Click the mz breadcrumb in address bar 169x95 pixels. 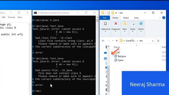(141, 41)
